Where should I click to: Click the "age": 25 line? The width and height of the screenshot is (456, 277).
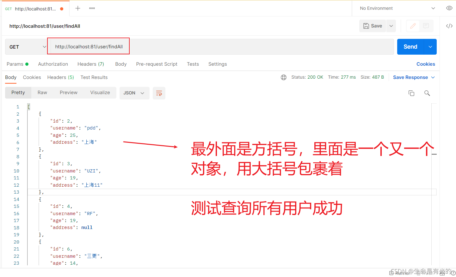tap(64, 135)
